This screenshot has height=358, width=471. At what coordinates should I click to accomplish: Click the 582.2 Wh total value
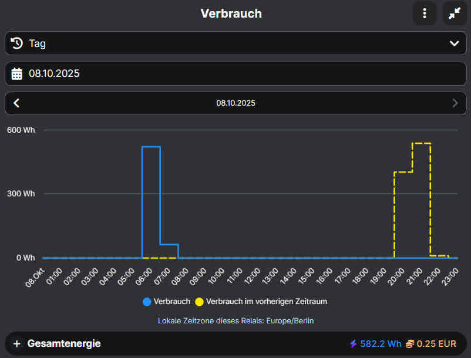(381, 344)
